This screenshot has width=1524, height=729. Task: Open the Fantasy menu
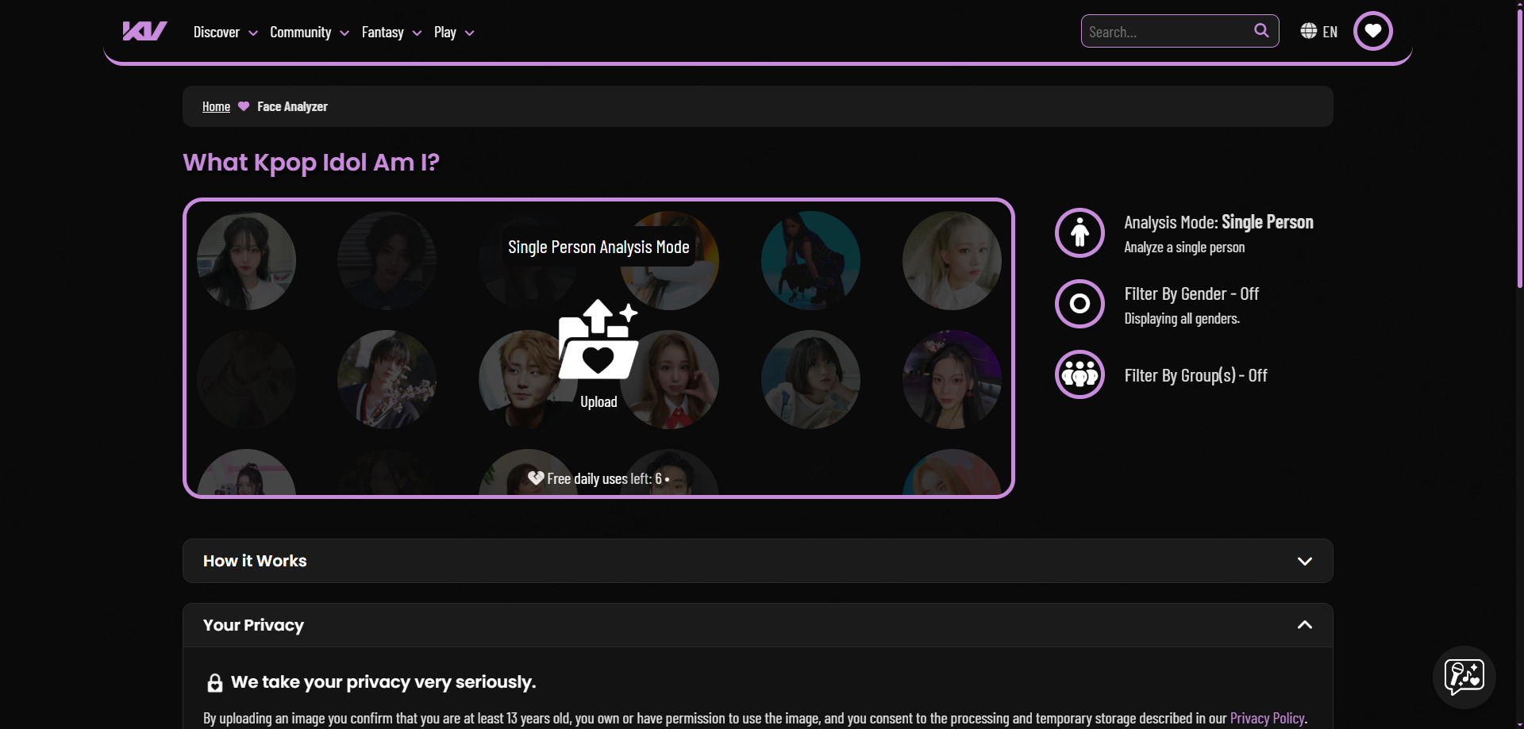(391, 33)
